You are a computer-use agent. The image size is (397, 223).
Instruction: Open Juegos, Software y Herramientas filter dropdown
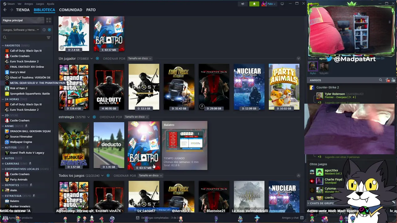pyautogui.click(x=21, y=30)
